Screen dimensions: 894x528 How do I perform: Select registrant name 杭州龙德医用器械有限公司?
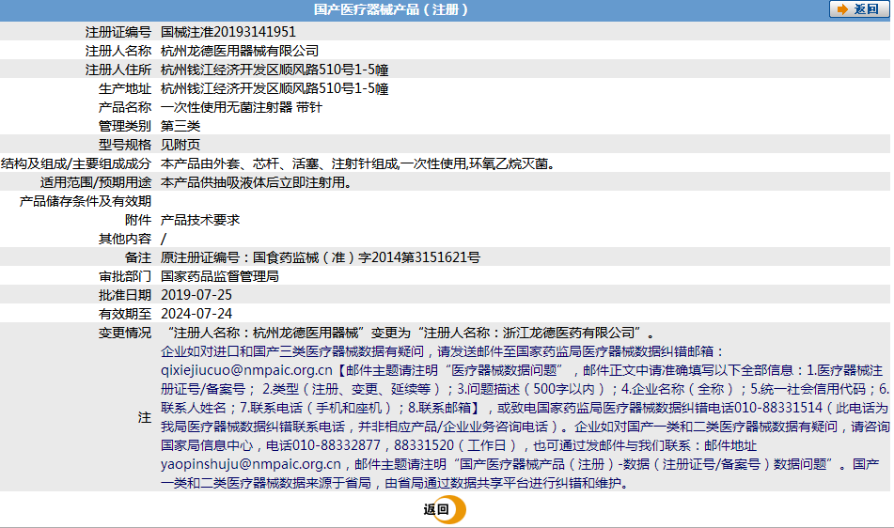tap(240, 51)
